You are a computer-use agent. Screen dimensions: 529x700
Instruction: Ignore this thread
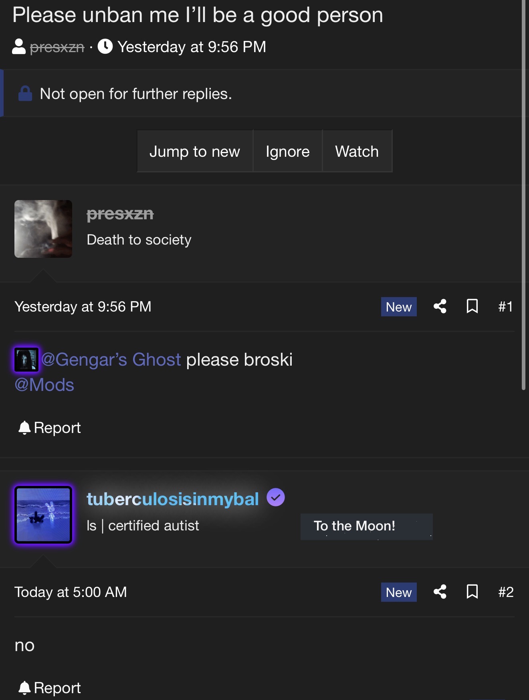pos(288,152)
